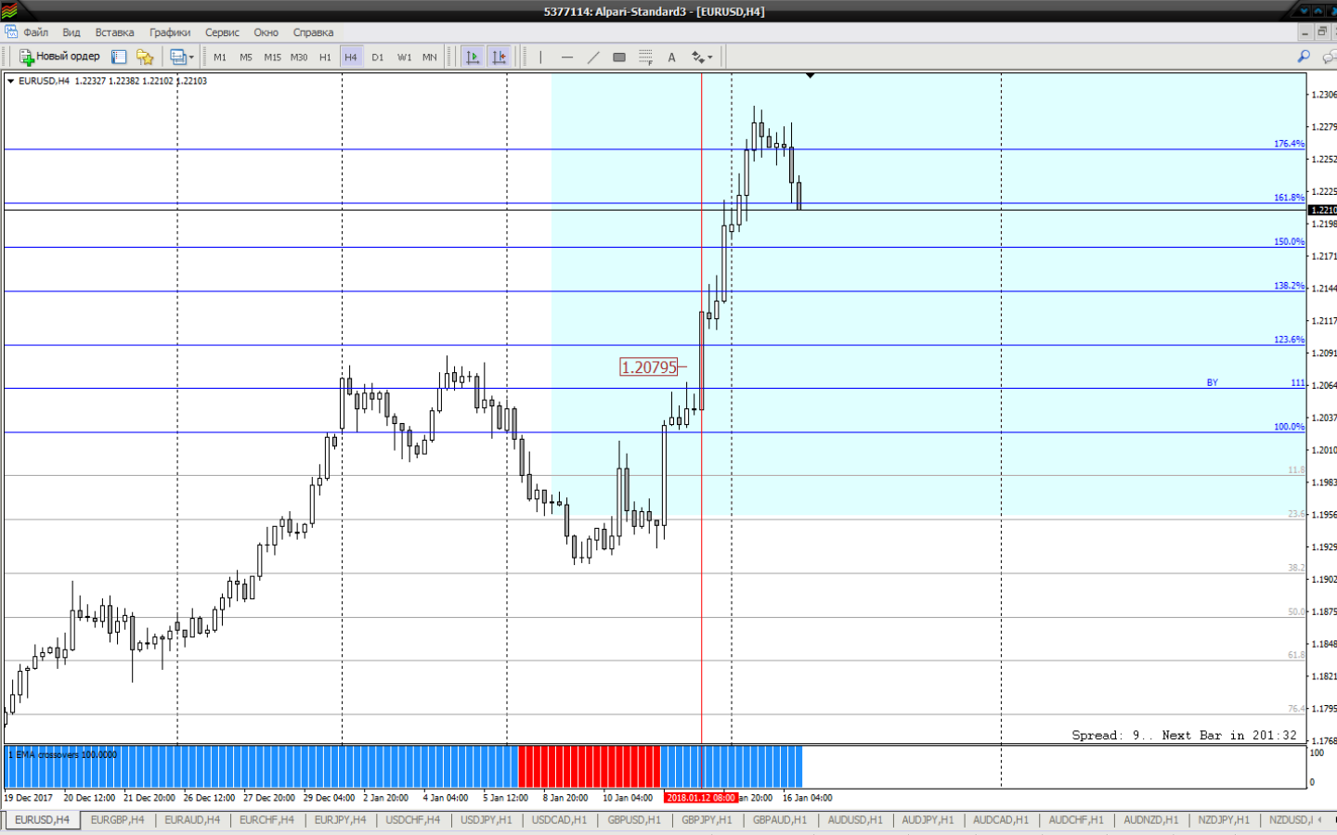Switch to the USDCAD,H1 chart tab
The image size is (1337, 835).
(x=559, y=820)
